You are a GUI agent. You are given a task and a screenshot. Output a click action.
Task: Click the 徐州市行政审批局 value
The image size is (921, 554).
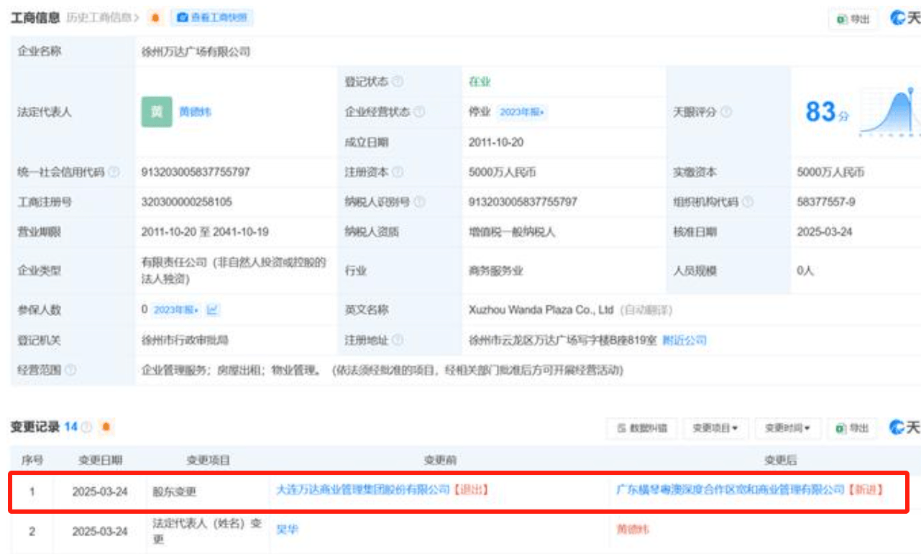click(185, 340)
